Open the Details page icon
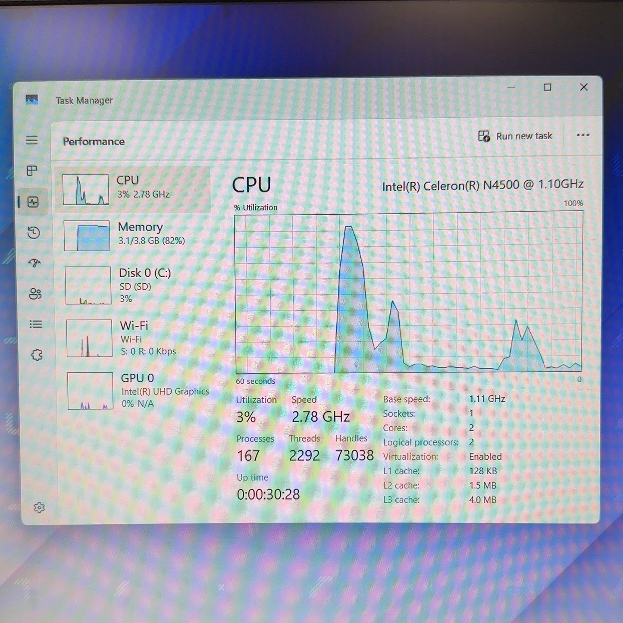Screen dimensions: 623x623 coord(36,324)
